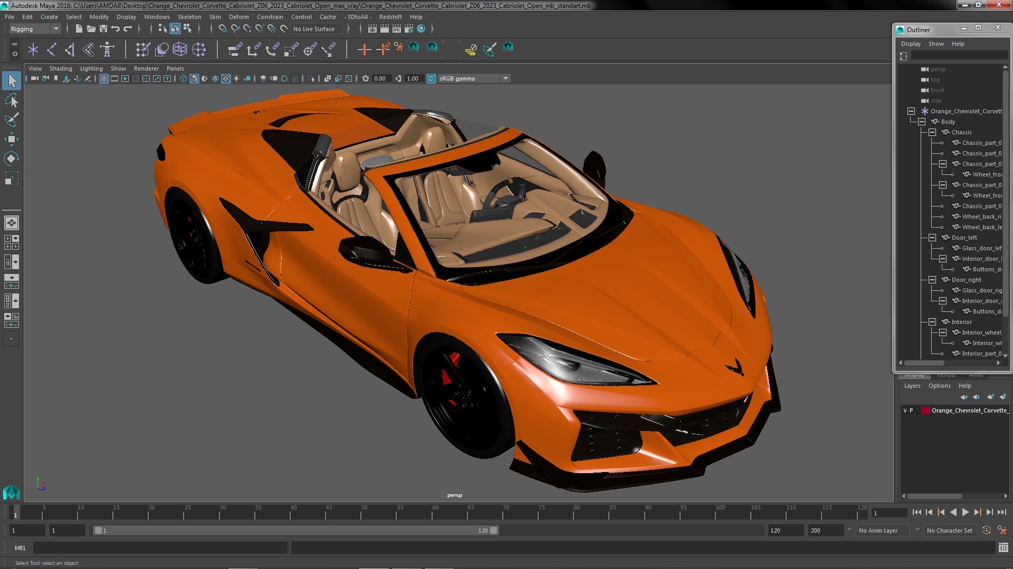Image resolution: width=1013 pixels, height=569 pixels.
Task: Create new empty display layer icon
Action: (990, 397)
